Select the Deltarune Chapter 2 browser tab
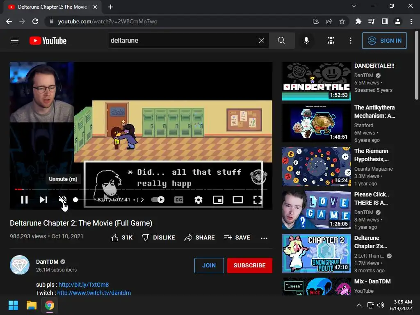The width and height of the screenshot is (420, 315). (52, 7)
